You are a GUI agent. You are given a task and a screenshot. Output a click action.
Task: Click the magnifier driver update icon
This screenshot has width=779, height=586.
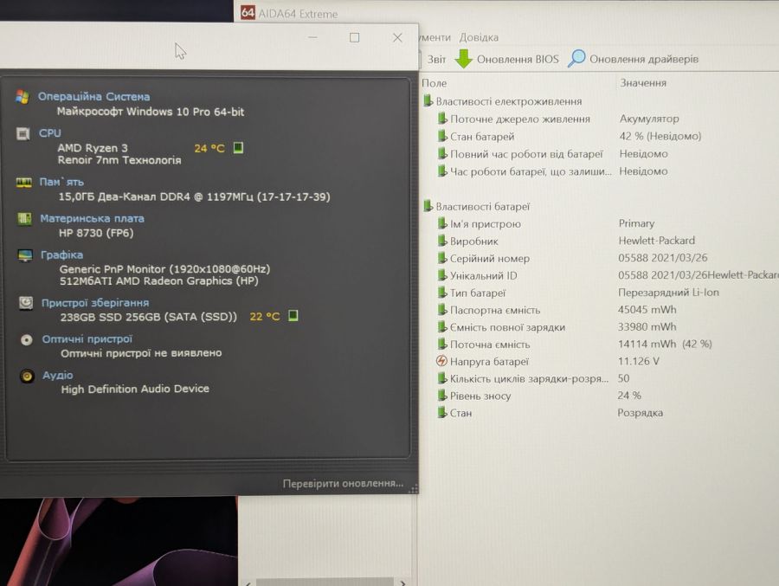(x=576, y=58)
